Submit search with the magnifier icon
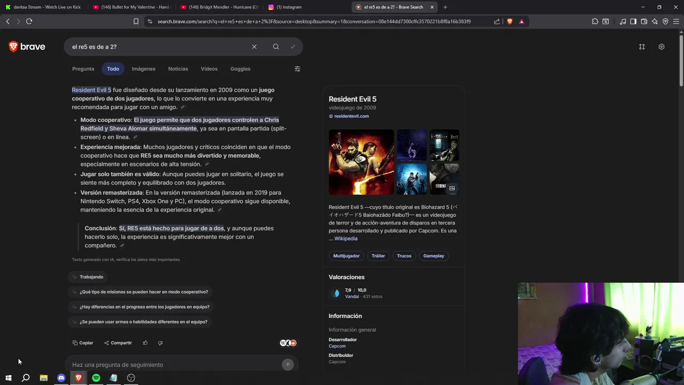This screenshot has height=385, width=684. click(276, 47)
